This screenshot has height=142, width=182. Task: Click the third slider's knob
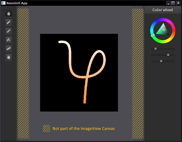point(161,61)
